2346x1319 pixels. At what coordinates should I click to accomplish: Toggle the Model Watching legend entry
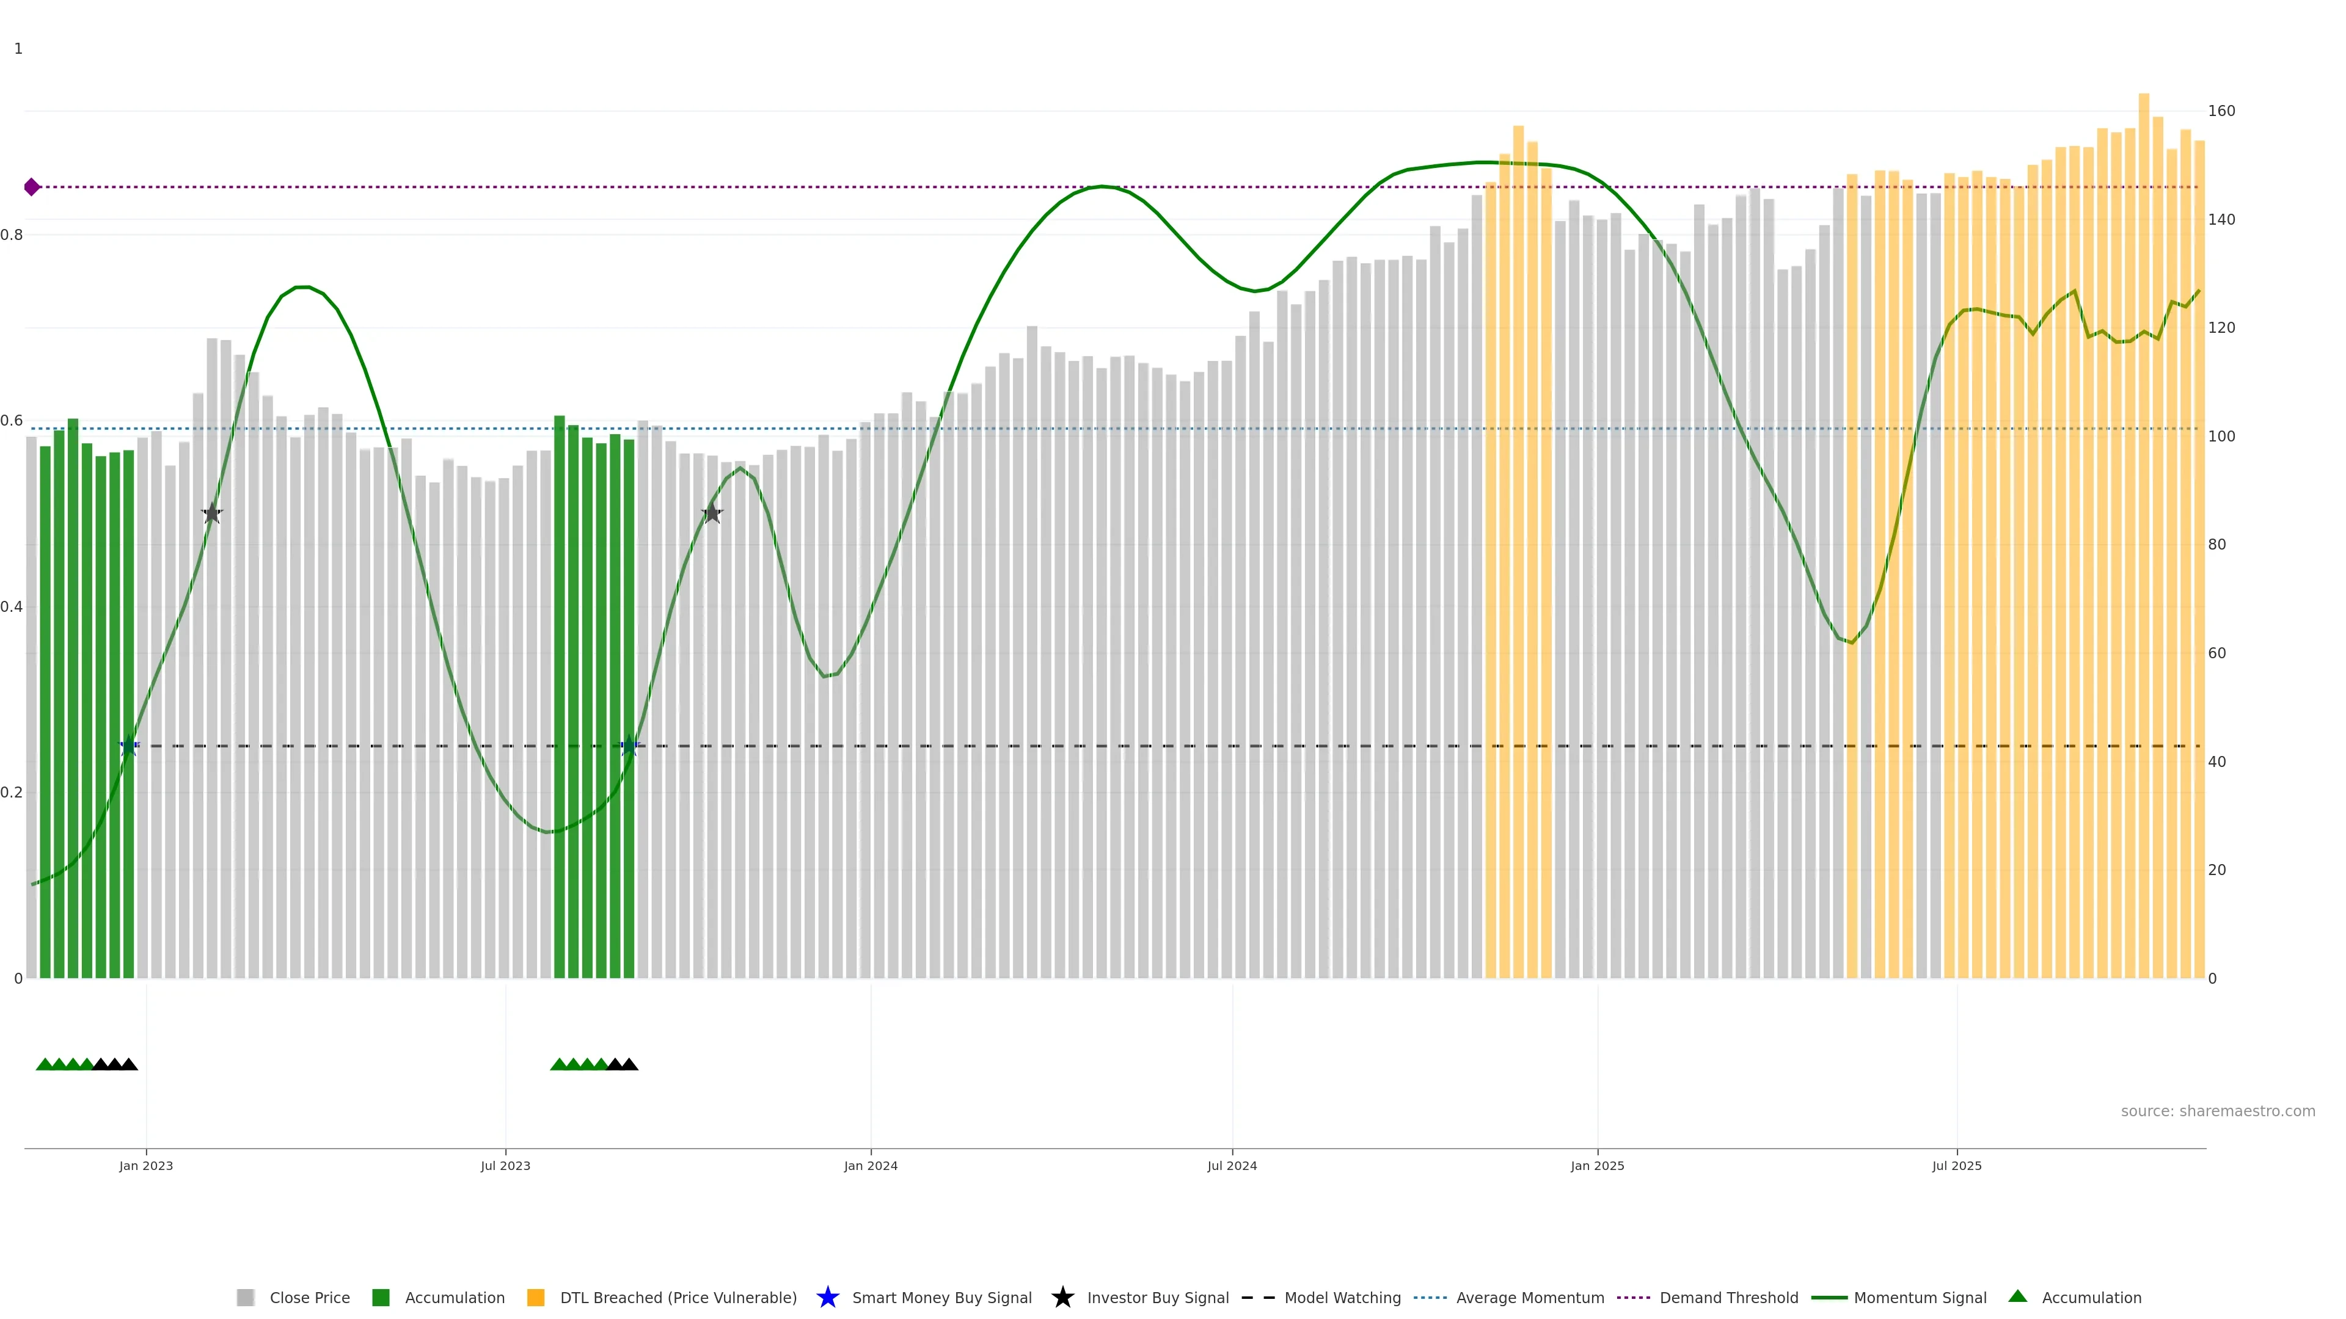(1342, 1298)
